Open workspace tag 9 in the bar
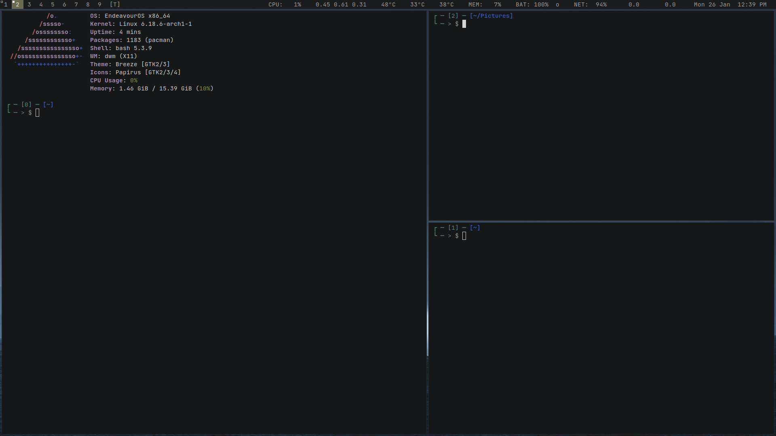 (99, 4)
